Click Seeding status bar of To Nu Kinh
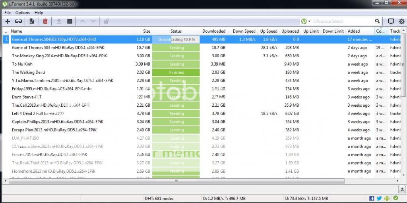407x203 pixels. click(176, 64)
